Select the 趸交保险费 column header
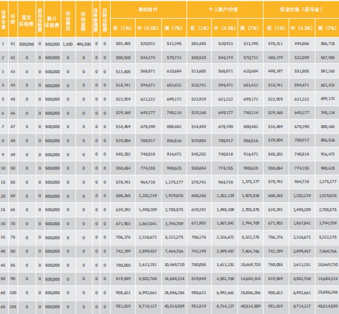 [x=26, y=19]
